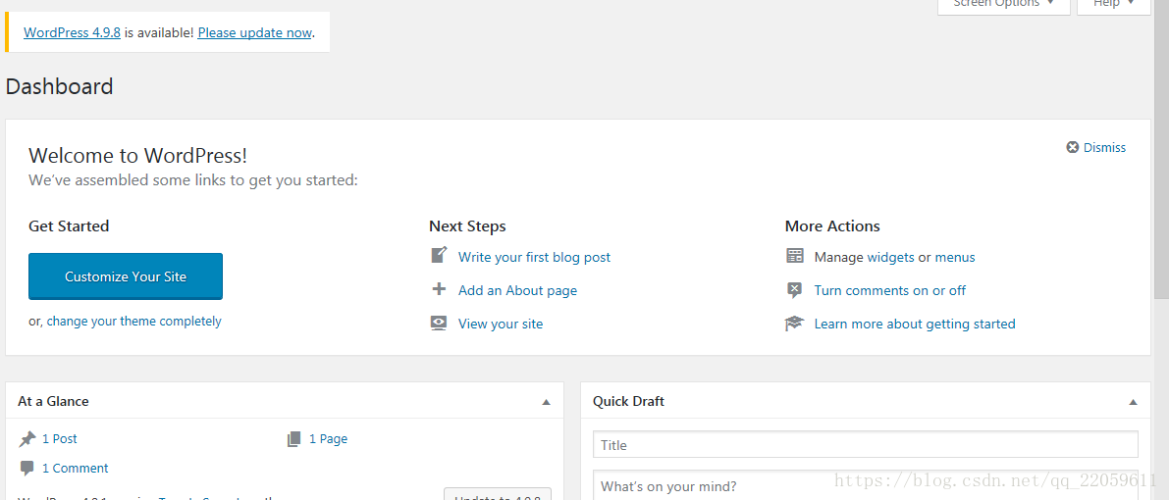Image resolution: width=1169 pixels, height=500 pixels.
Task: Open the 1 Page link
Action: (328, 439)
